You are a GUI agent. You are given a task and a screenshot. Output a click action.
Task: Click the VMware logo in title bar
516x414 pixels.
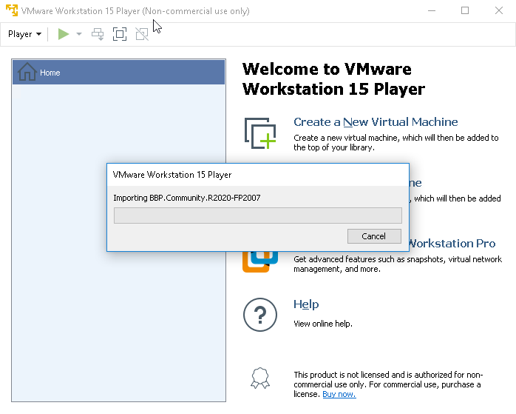[x=12, y=10]
